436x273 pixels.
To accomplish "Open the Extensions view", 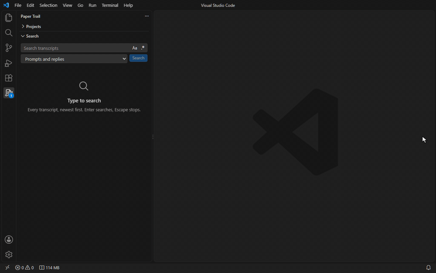I will point(9,78).
